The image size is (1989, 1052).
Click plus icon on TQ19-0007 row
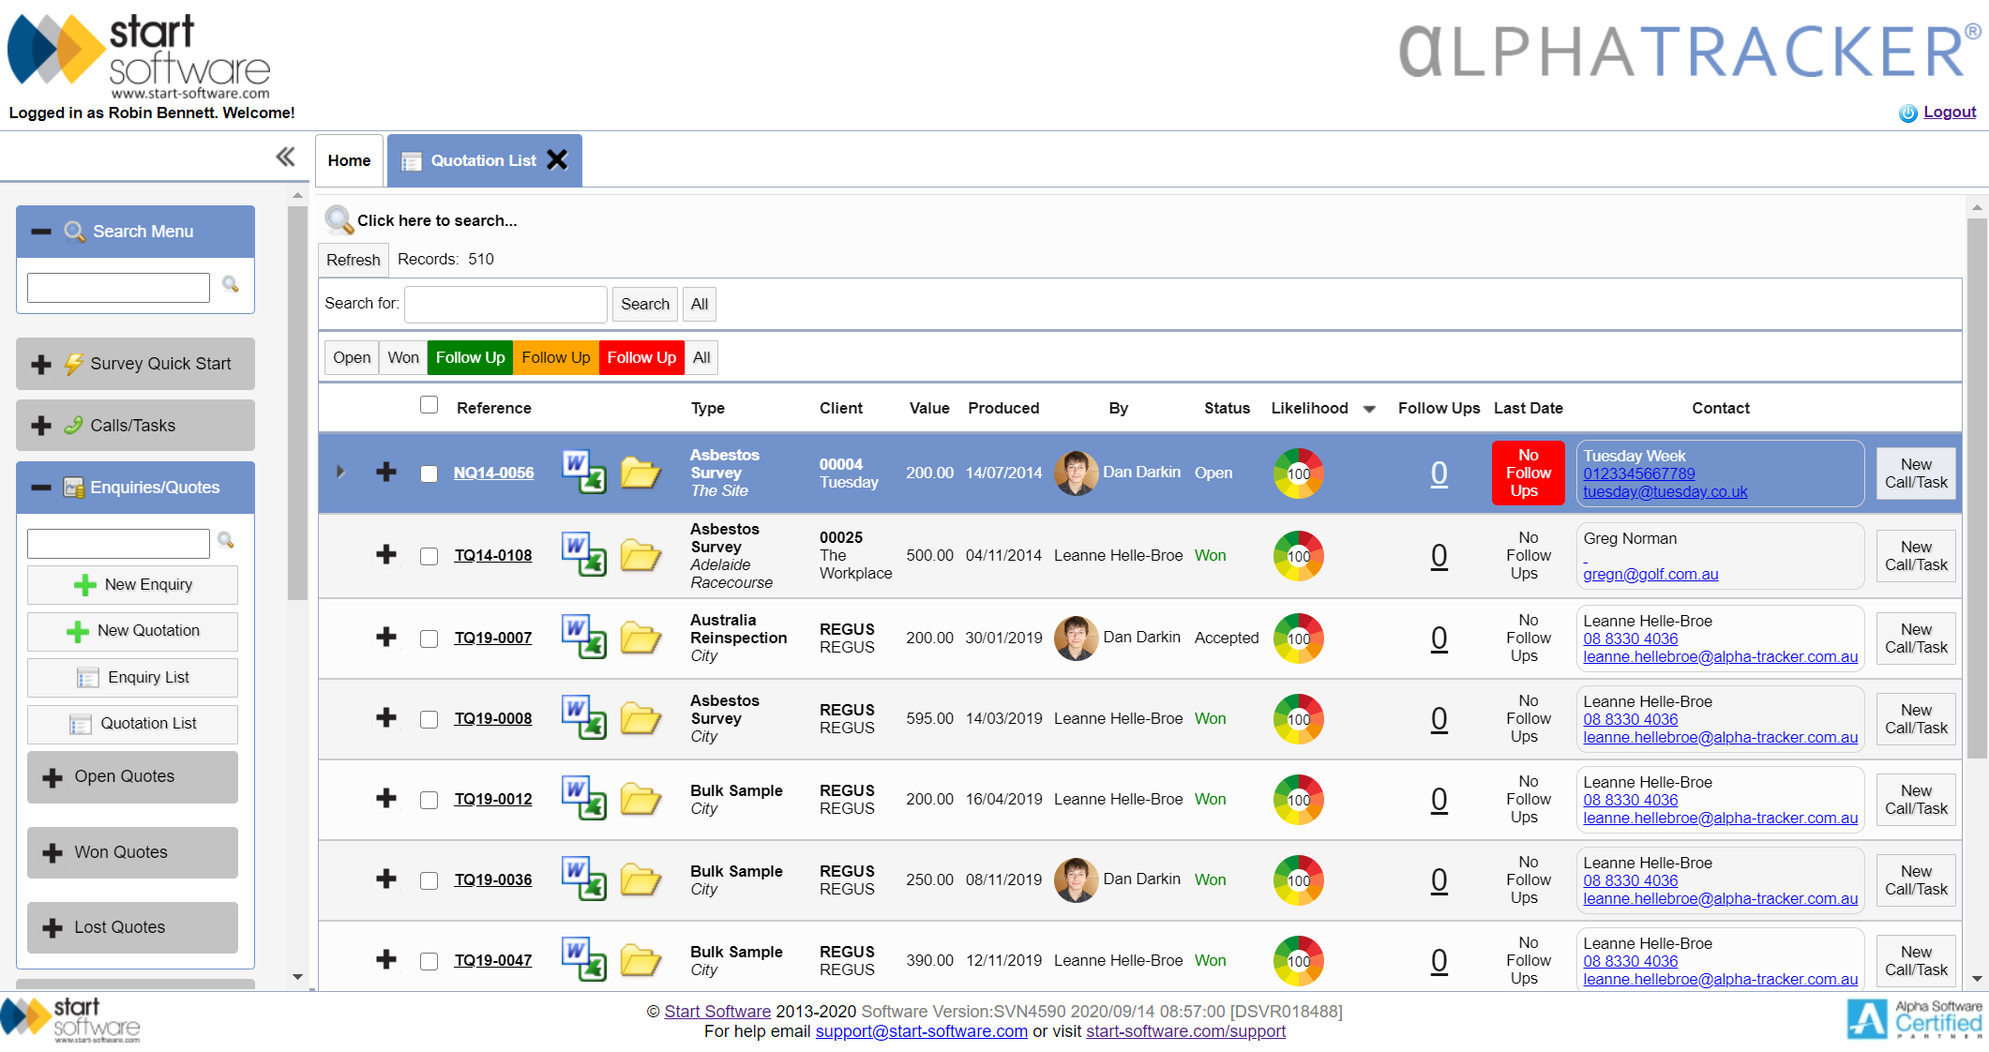point(386,638)
